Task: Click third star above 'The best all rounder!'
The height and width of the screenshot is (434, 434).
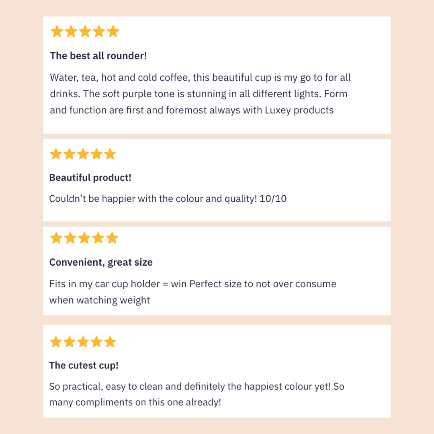Action: [x=85, y=31]
